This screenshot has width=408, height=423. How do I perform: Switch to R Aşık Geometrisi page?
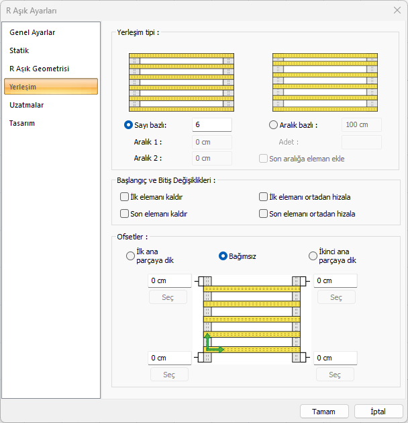pos(39,69)
